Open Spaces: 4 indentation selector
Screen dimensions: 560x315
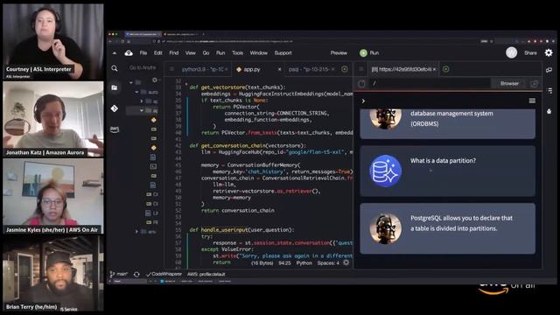point(328,262)
